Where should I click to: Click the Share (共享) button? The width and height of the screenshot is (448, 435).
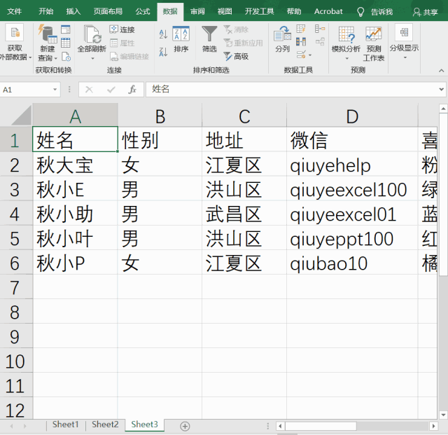pyautogui.click(x=426, y=12)
